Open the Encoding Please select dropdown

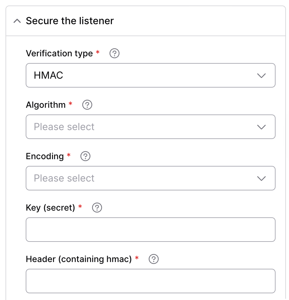coord(151,178)
